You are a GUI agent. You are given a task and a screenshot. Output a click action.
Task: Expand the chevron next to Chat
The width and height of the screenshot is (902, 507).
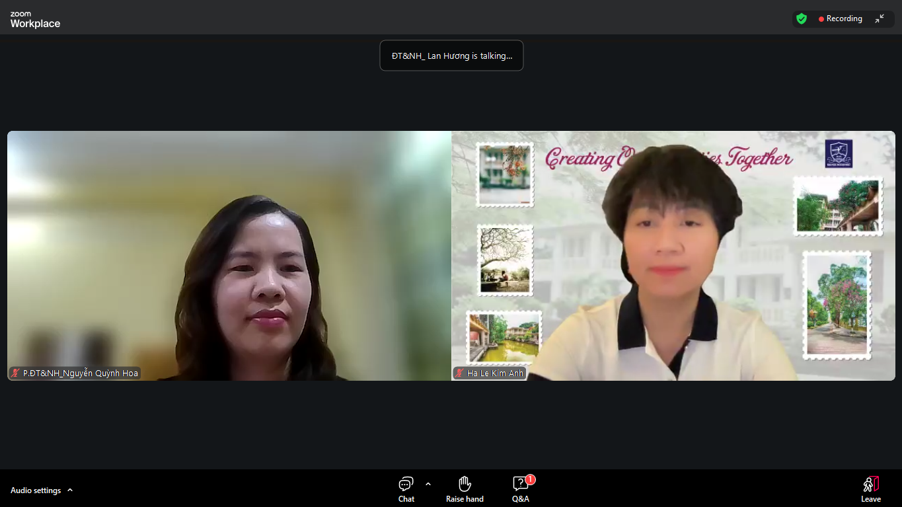pos(428,484)
